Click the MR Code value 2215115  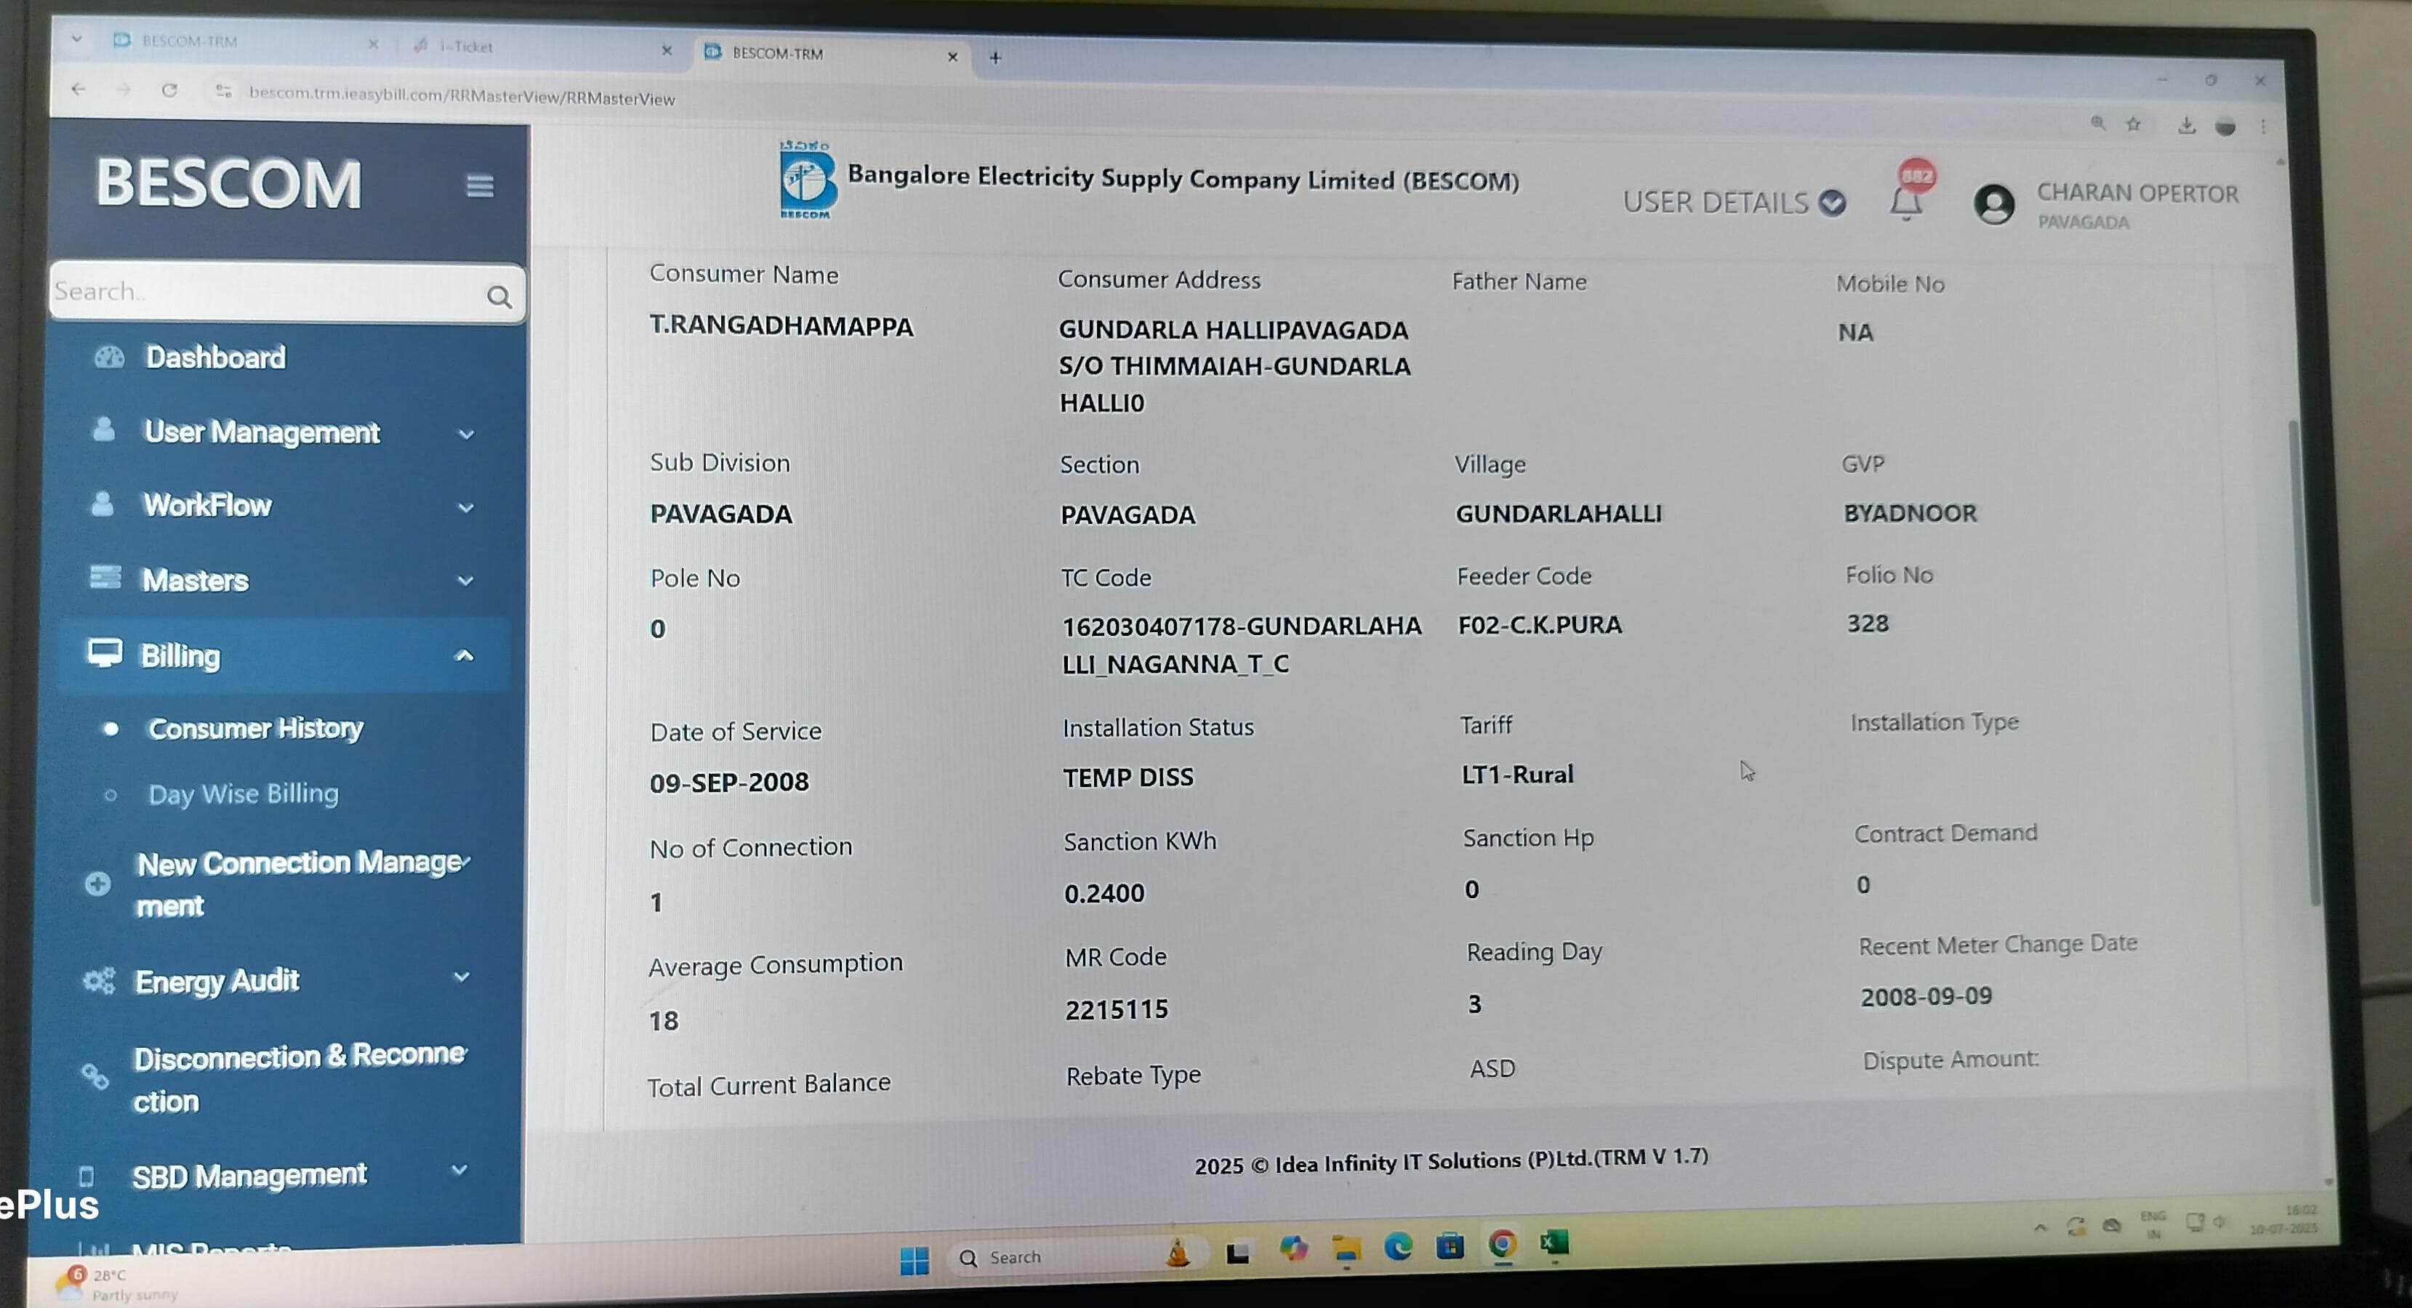tap(1116, 1009)
